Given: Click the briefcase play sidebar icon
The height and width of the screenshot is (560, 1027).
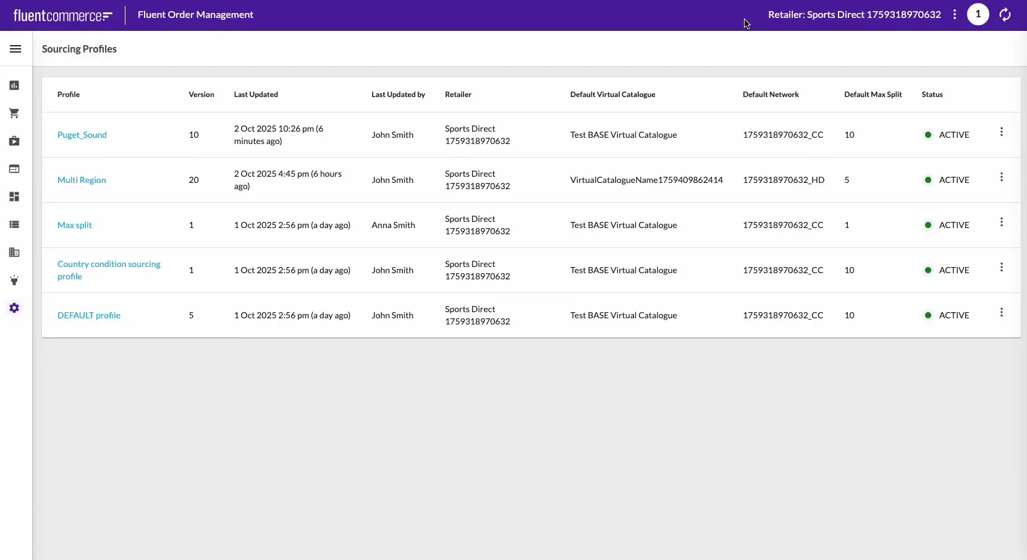Looking at the screenshot, I should pos(14,141).
